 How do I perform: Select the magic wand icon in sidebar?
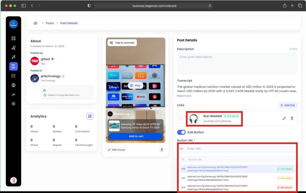pyautogui.click(x=13, y=57)
